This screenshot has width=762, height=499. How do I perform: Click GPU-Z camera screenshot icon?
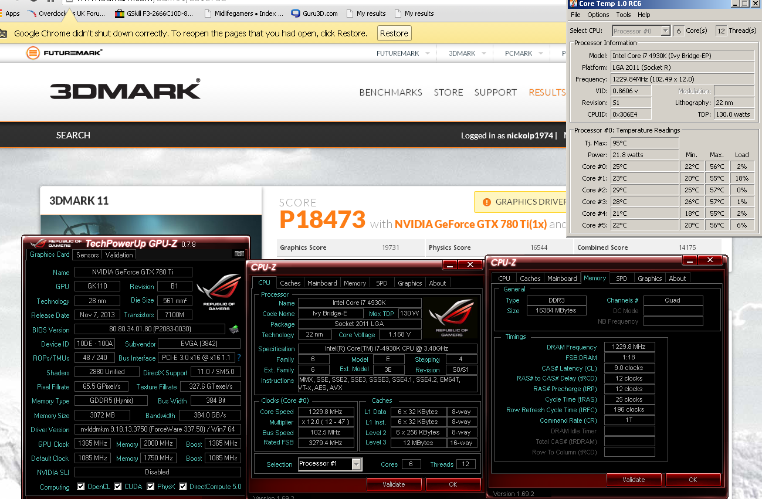coord(239,254)
